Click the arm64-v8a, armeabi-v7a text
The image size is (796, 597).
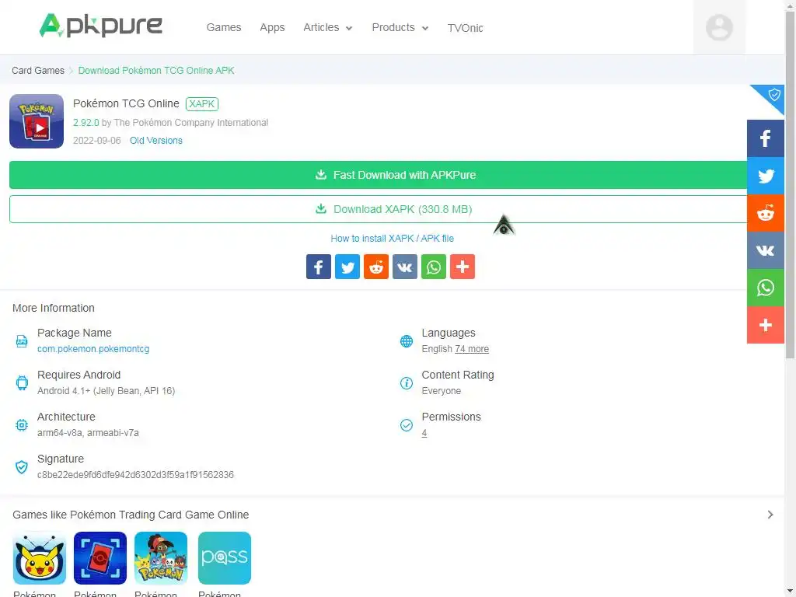pyautogui.click(x=88, y=433)
